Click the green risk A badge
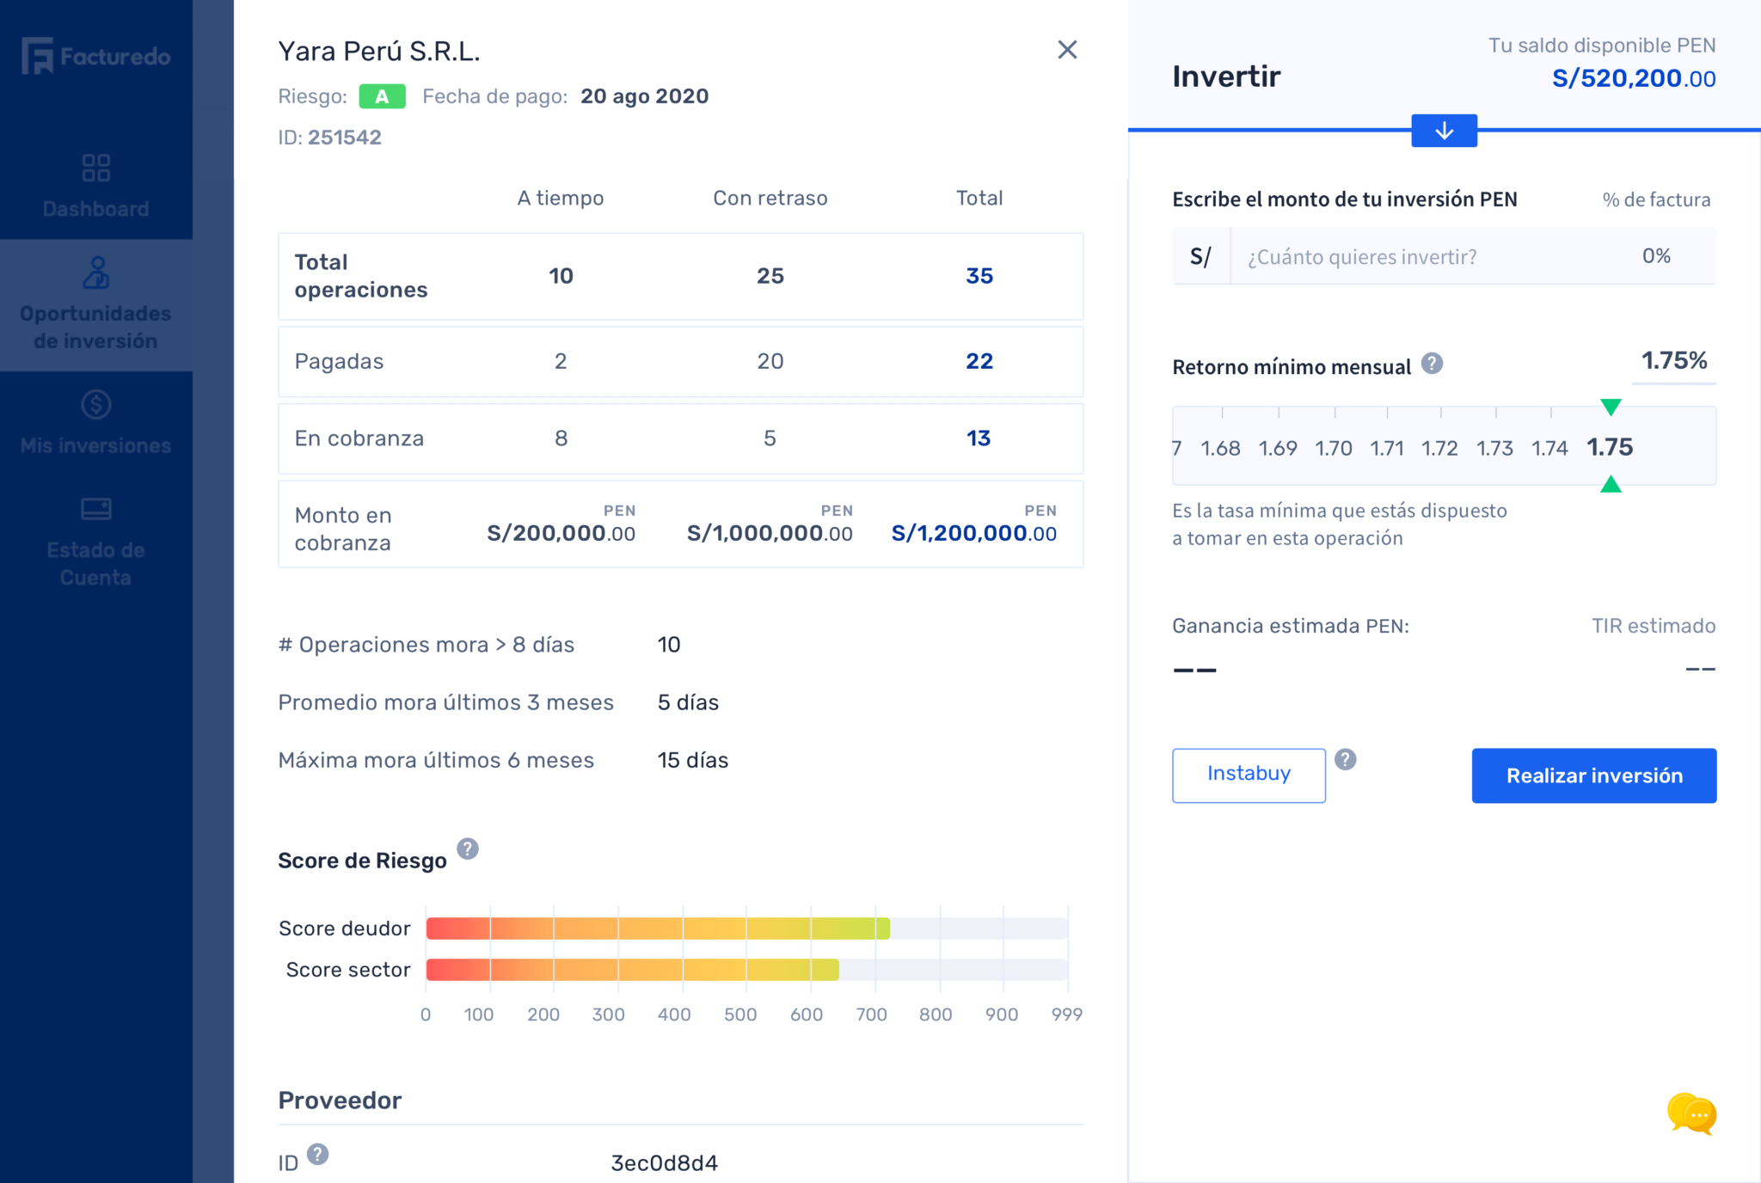The image size is (1761, 1183). click(x=382, y=96)
